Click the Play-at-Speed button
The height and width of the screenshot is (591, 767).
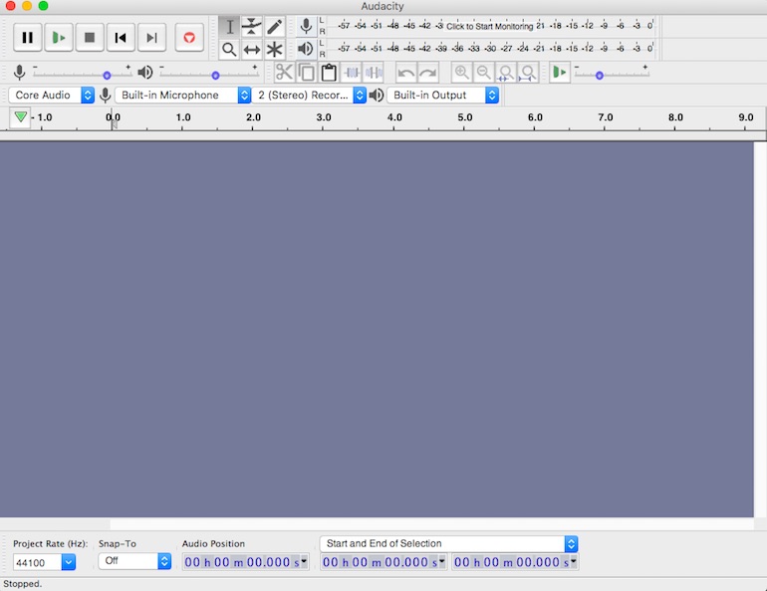(x=559, y=73)
